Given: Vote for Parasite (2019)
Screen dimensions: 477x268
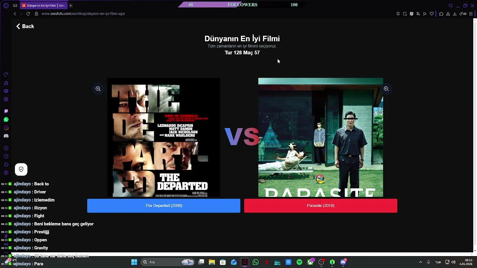Looking at the screenshot, I should pos(320,206).
